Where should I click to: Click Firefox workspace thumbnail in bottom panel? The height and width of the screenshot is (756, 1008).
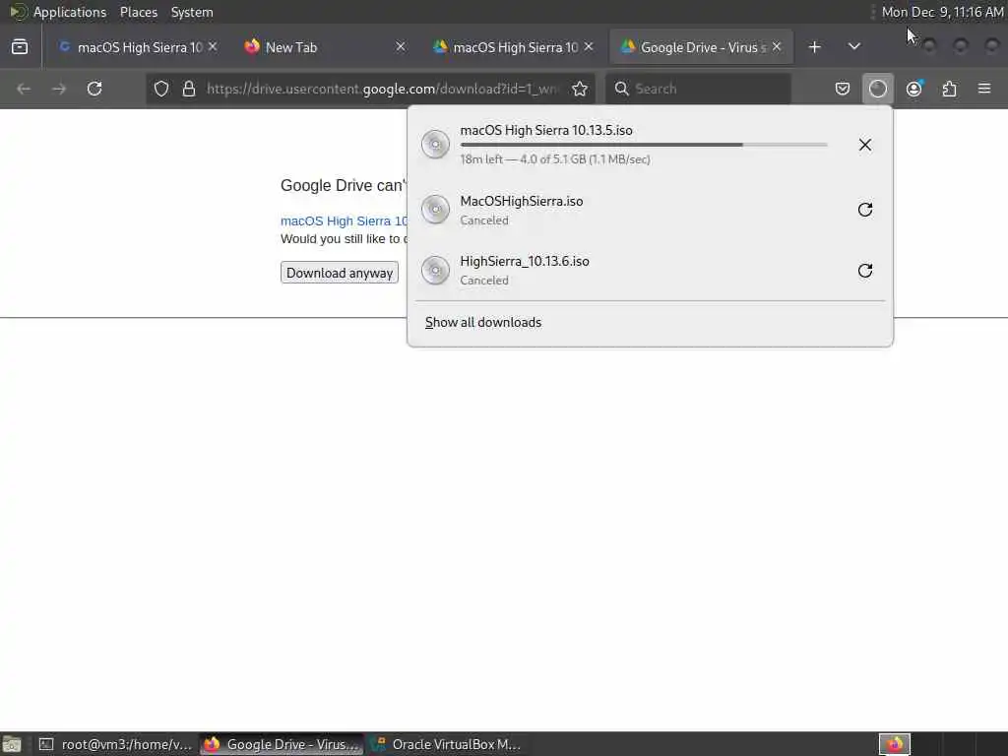coord(895,744)
